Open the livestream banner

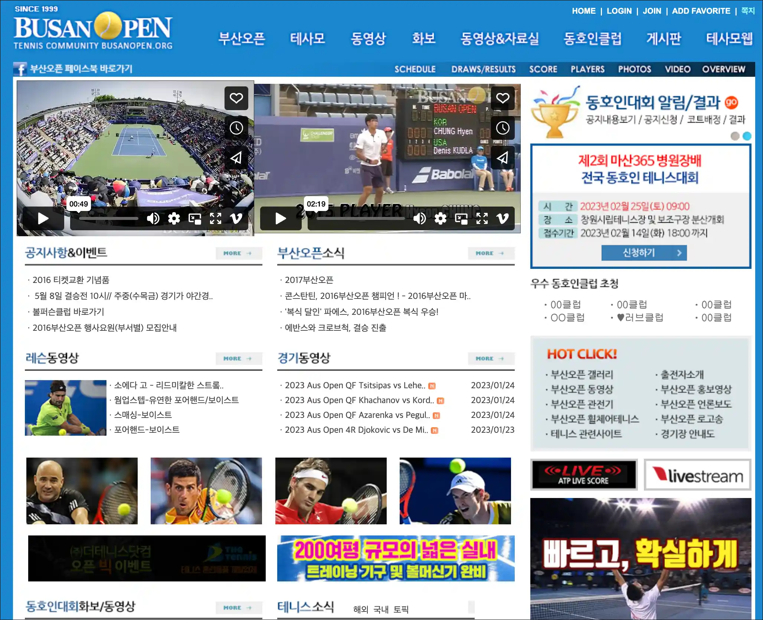(698, 475)
